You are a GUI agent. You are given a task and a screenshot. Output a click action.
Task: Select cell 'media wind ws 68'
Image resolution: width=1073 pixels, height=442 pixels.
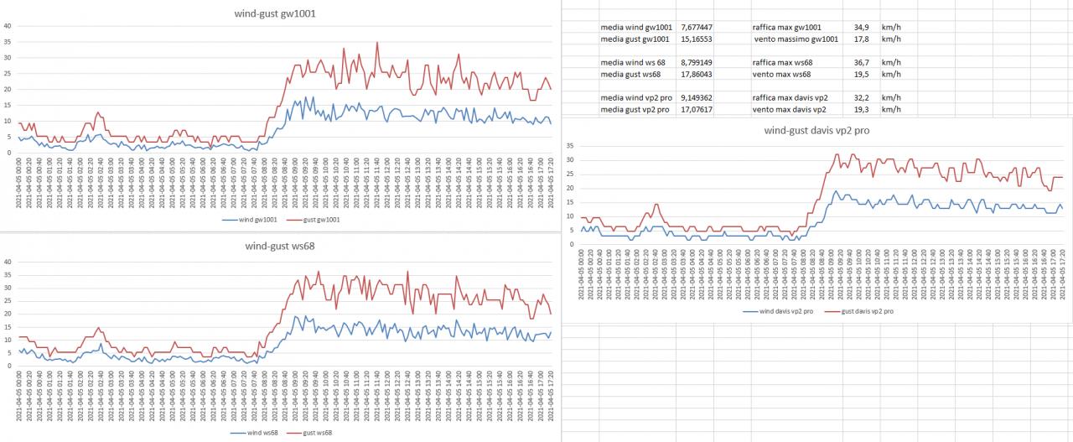[633, 62]
